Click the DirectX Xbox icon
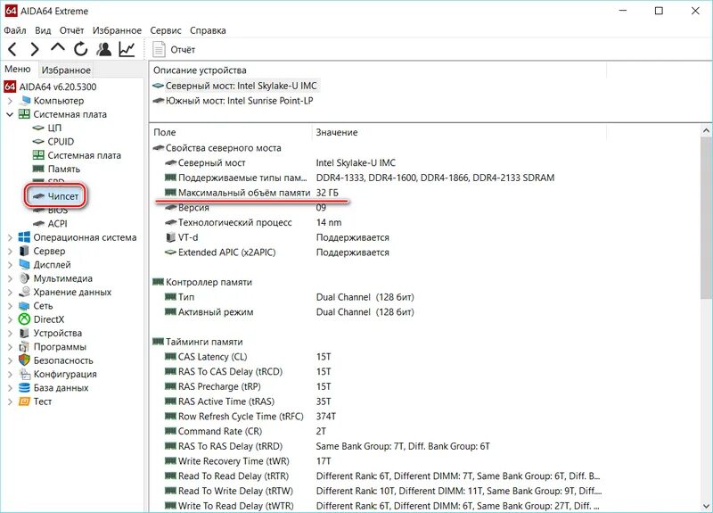The image size is (713, 513). [24, 319]
